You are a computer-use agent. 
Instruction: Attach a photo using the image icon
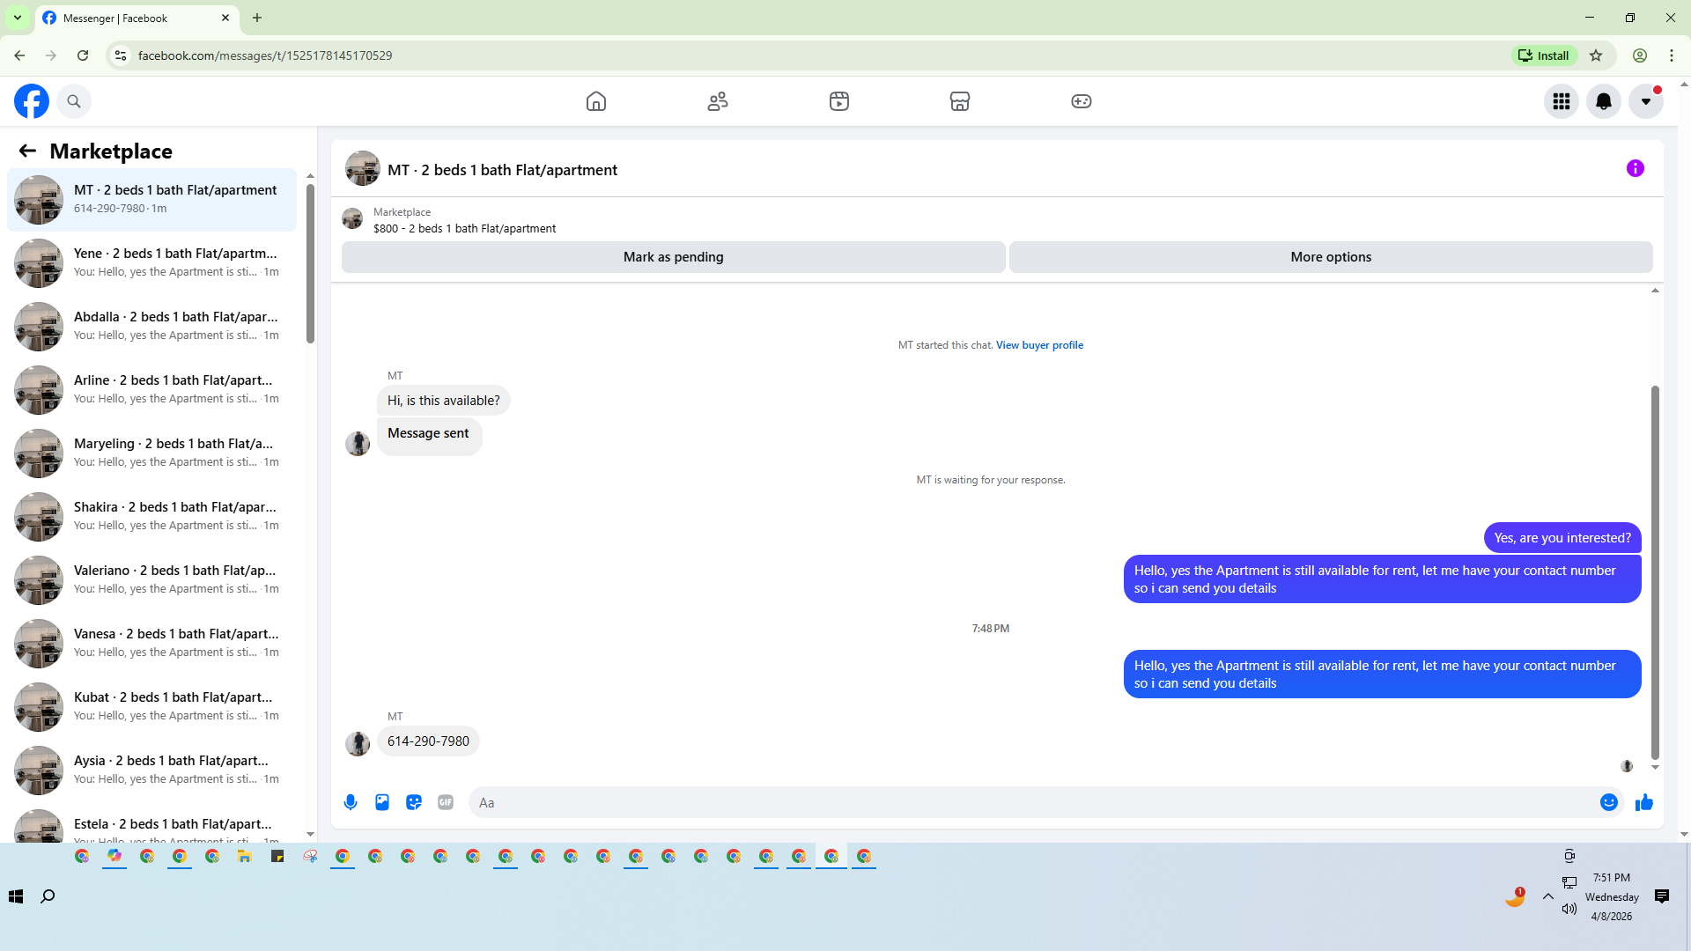point(382,802)
